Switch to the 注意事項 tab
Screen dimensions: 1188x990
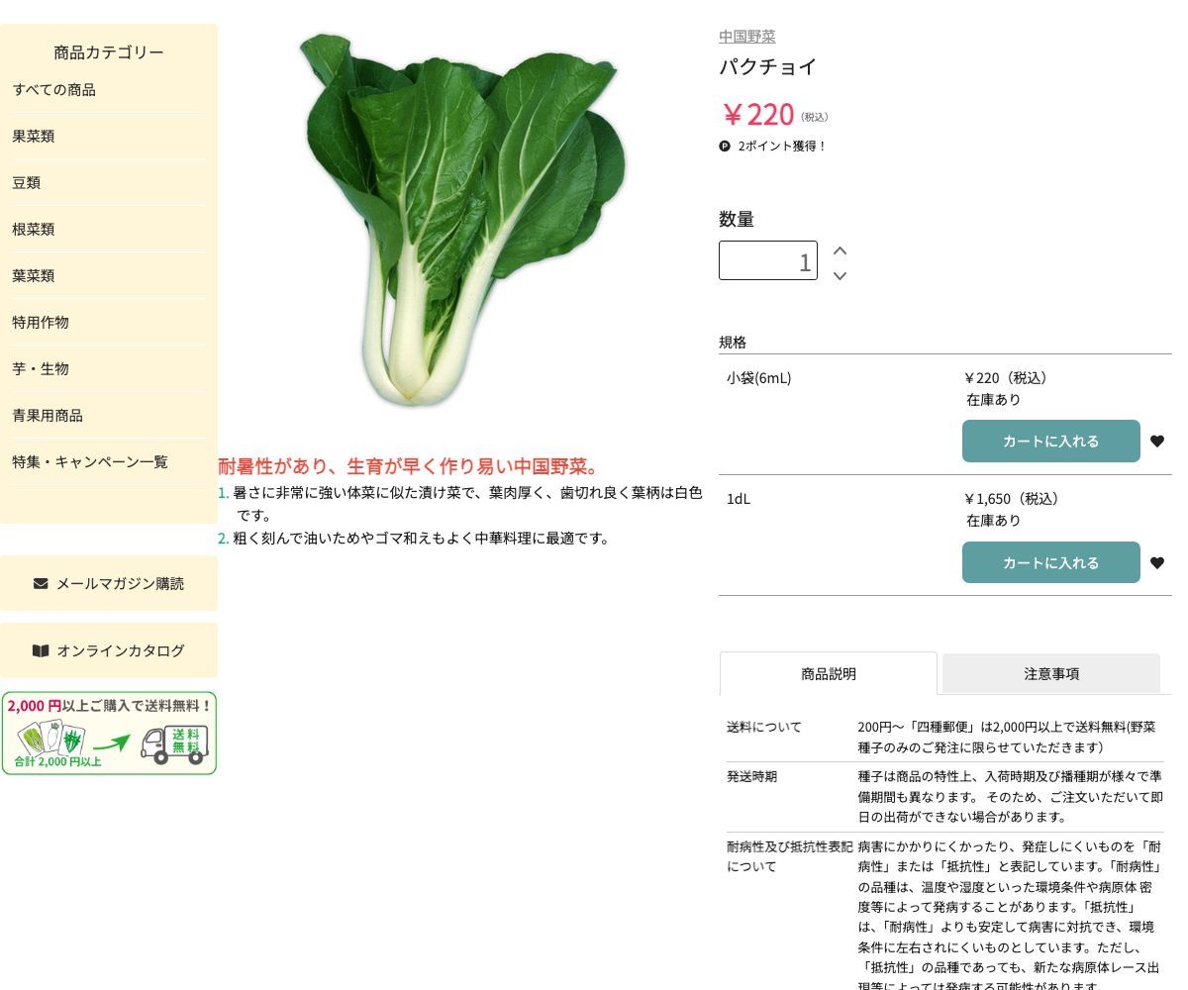[x=1050, y=674]
